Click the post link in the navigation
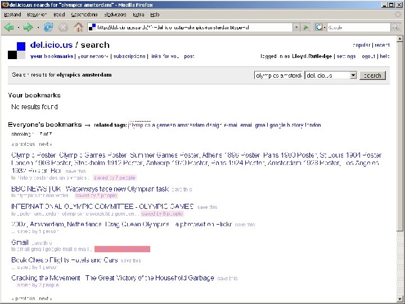 coord(189,56)
